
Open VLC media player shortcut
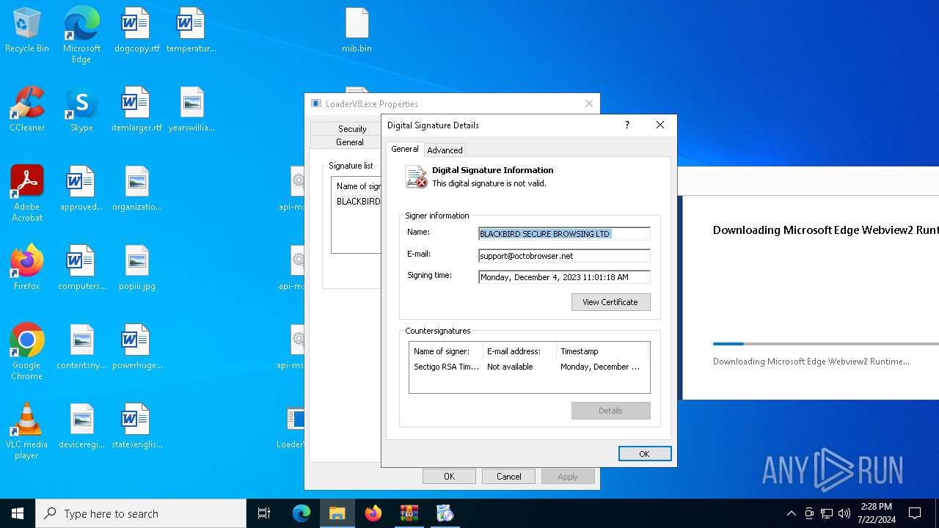[x=27, y=430]
